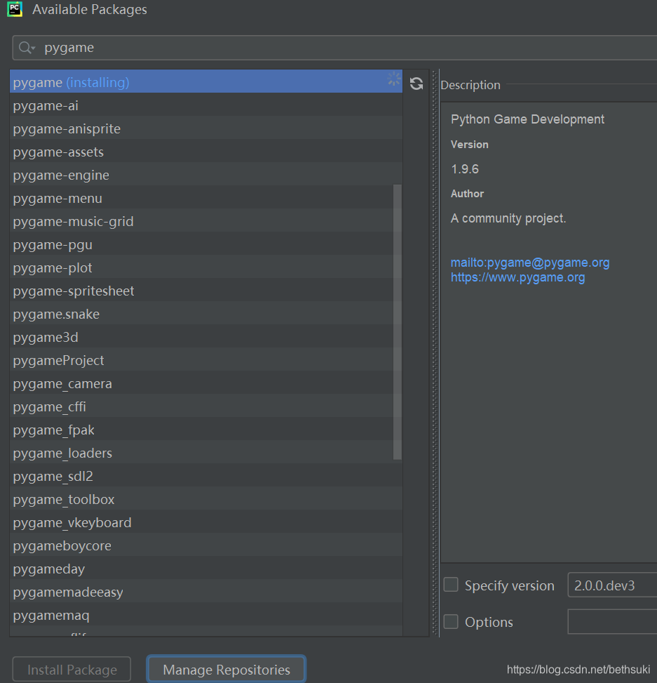Screen dimensions: 657x683
Task: Select the pygameProject package
Action: click(206, 360)
